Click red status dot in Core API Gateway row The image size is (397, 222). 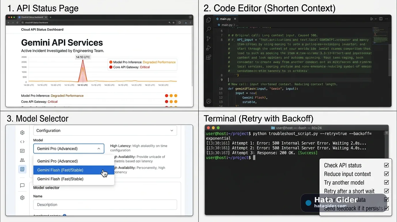[x=166, y=102]
